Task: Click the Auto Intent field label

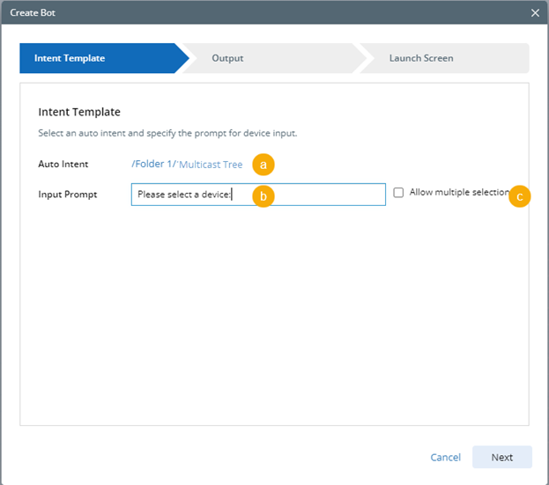Action: 63,165
